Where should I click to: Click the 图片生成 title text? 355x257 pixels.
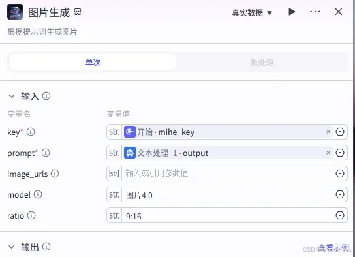pyautogui.click(x=49, y=12)
